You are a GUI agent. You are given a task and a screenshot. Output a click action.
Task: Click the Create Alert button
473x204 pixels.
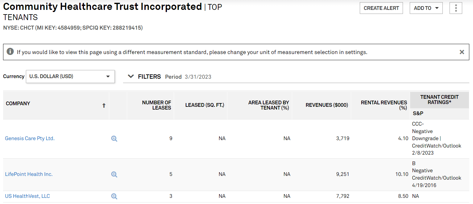(381, 8)
